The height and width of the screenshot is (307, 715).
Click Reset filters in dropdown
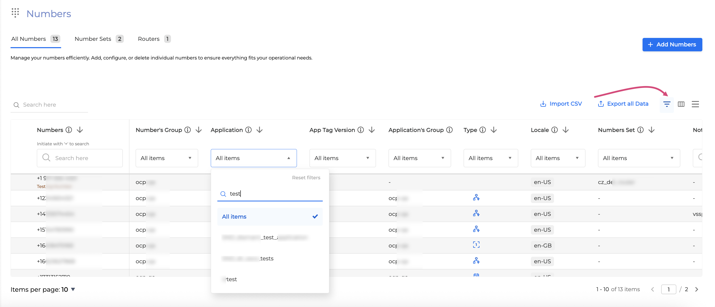coord(306,177)
